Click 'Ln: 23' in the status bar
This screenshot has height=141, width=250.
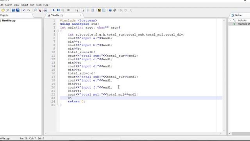(x=23, y=138)
